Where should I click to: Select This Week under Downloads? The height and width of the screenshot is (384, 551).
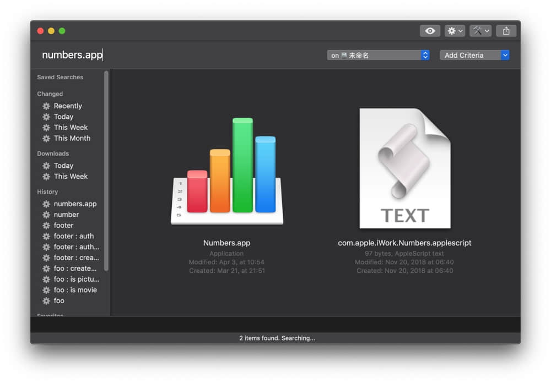[71, 176]
